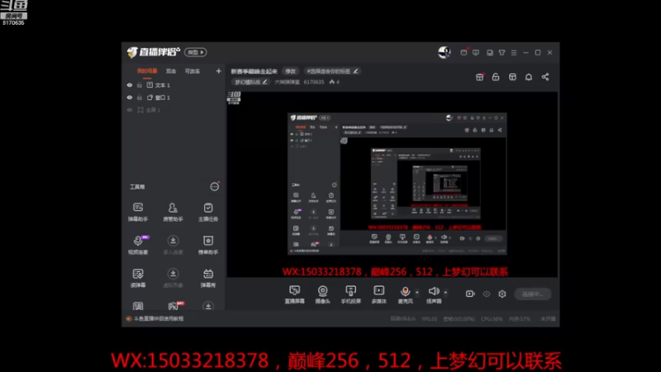
Task: Select the 文本 1 source row
Action: pos(174,85)
